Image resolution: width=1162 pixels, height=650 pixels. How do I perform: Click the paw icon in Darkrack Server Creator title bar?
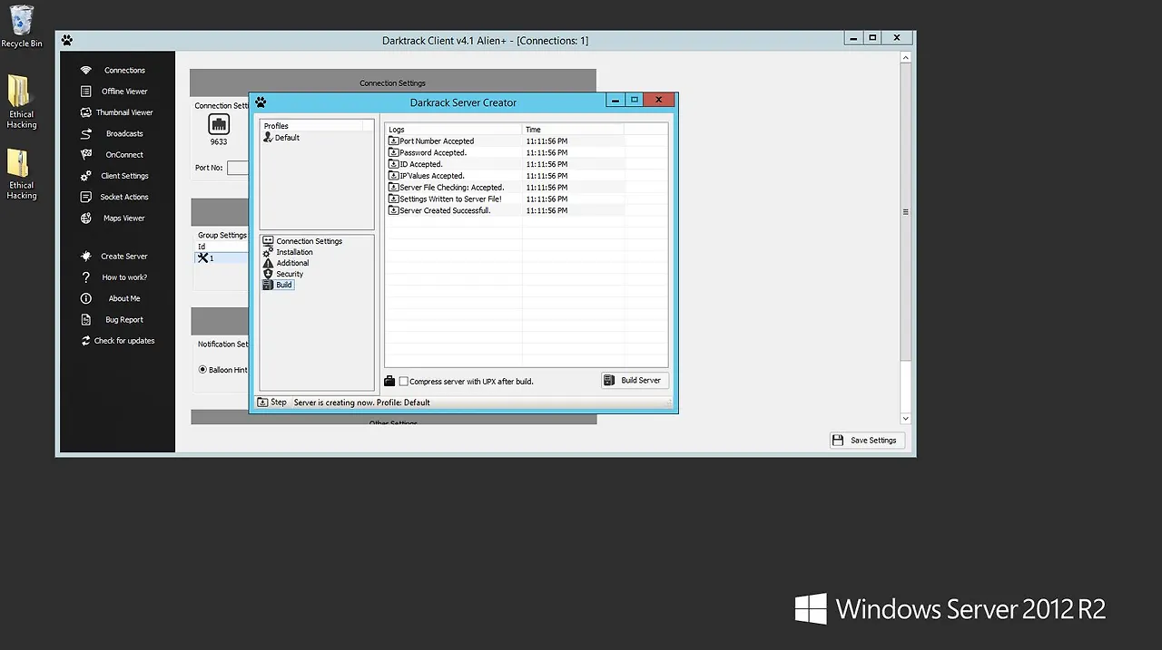point(261,102)
